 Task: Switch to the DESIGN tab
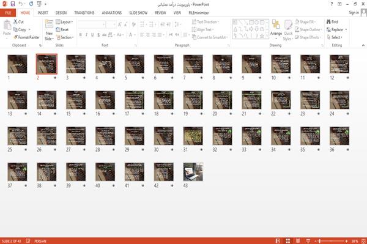pyautogui.click(x=61, y=13)
